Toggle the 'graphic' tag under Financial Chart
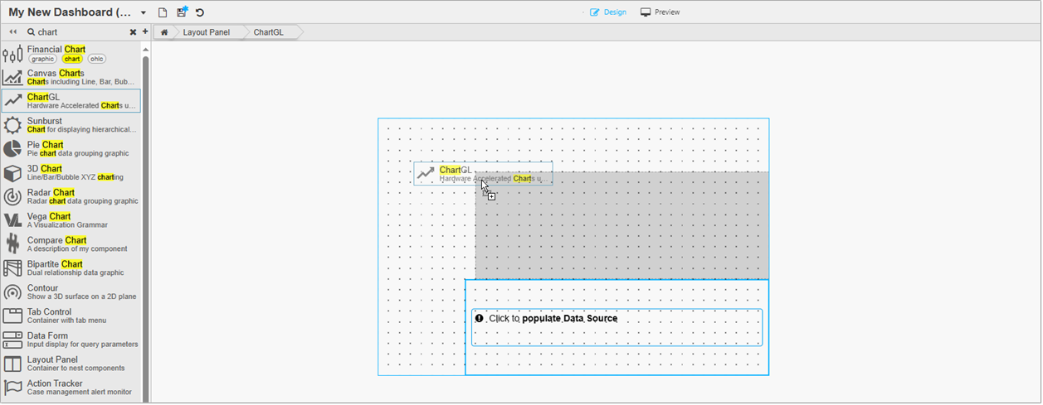This screenshot has width=1043, height=405. (42, 59)
